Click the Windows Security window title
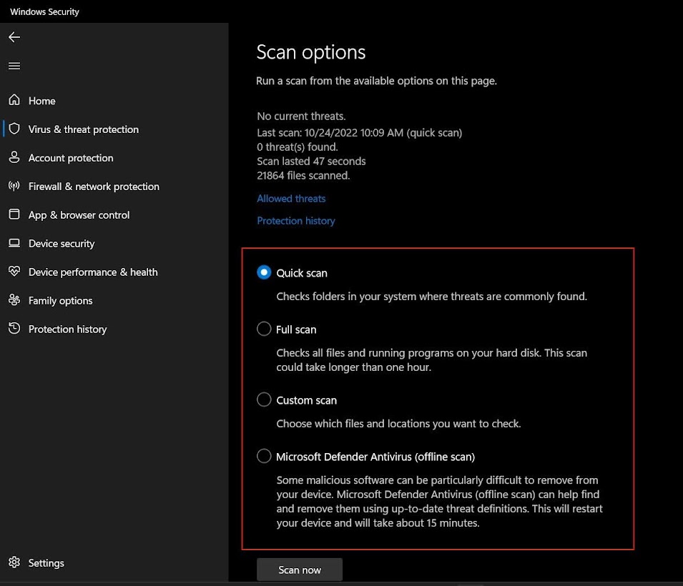 44,11
